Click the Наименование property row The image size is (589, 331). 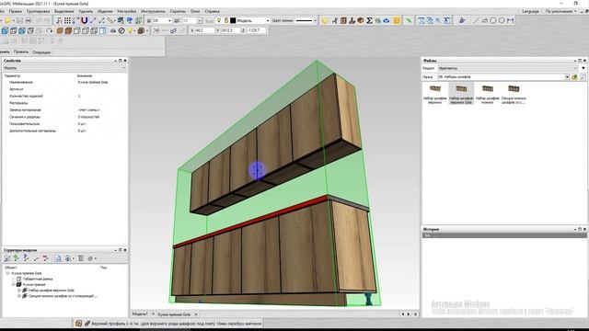coord(64,82)
